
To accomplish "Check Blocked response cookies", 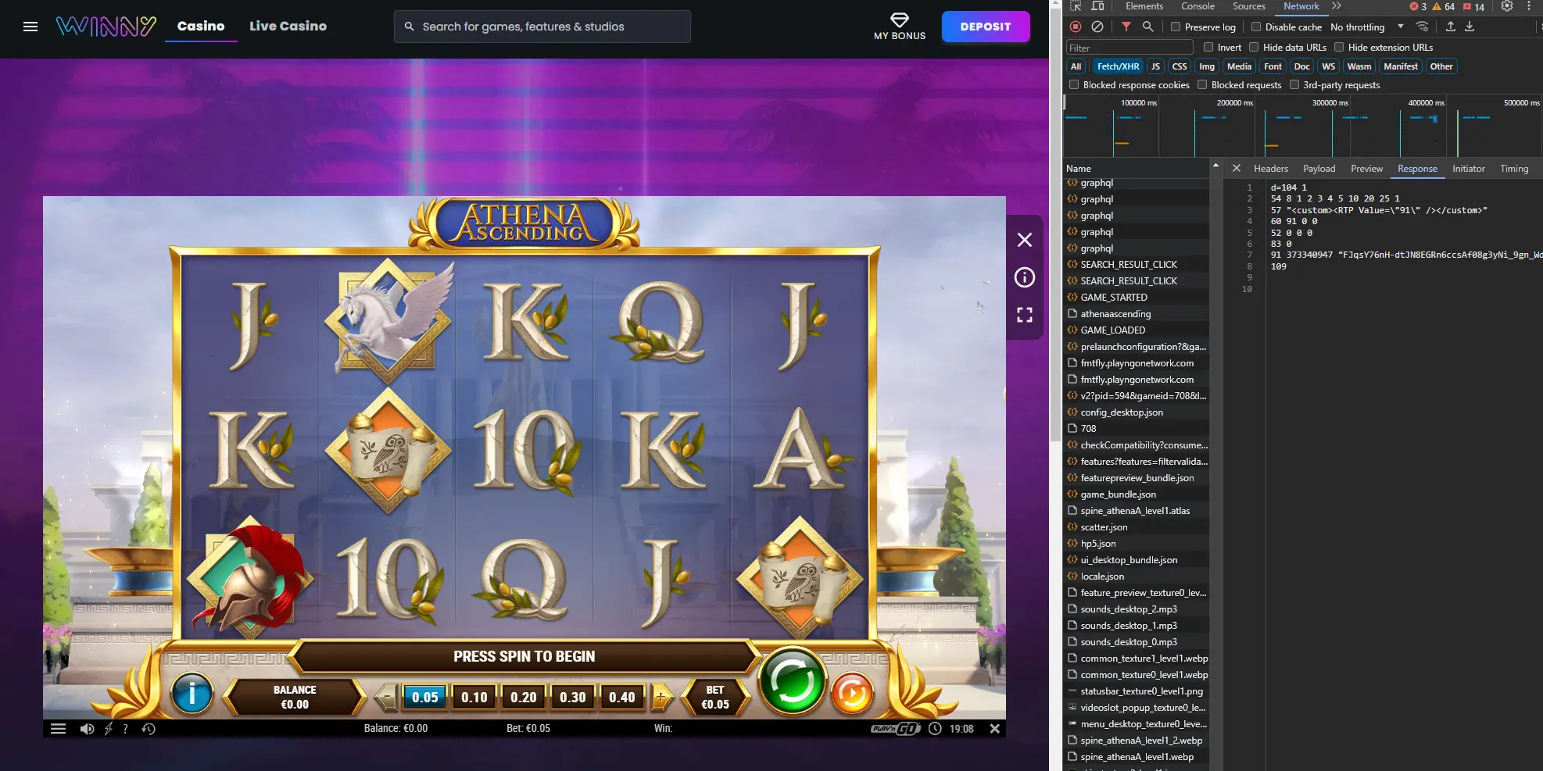I will (x=1074, y=84).
